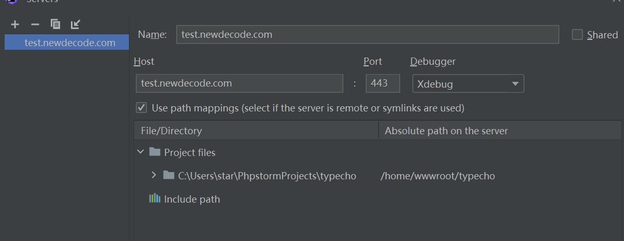Click the Include path library icon
Image resolution: width=624 pixels, height=241 pixels.
click(x=154, y=199)
